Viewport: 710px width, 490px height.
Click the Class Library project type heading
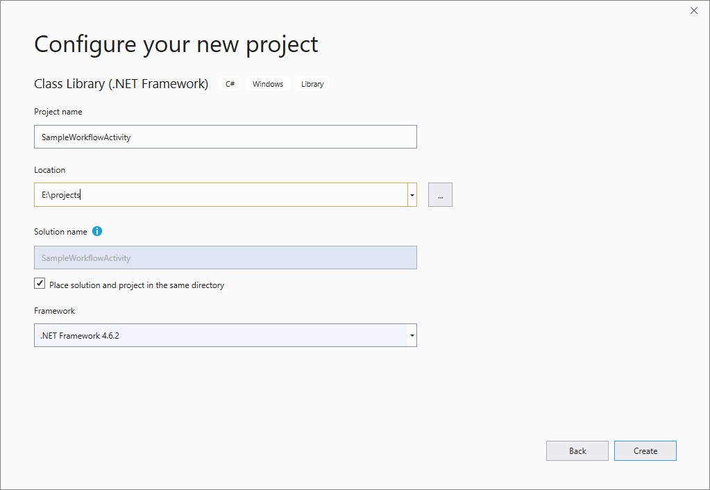121,83
